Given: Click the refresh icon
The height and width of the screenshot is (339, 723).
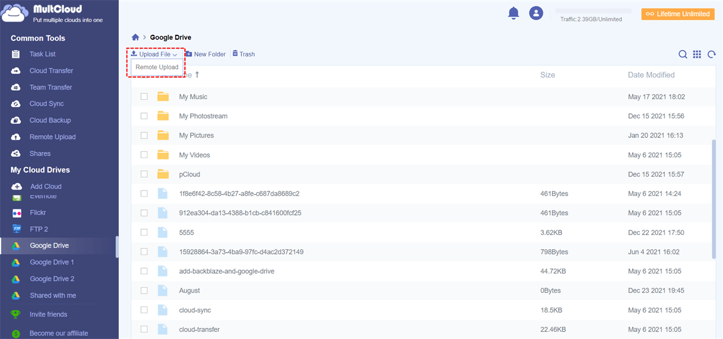Looking at the screenshot, I should tap(712, 54).
